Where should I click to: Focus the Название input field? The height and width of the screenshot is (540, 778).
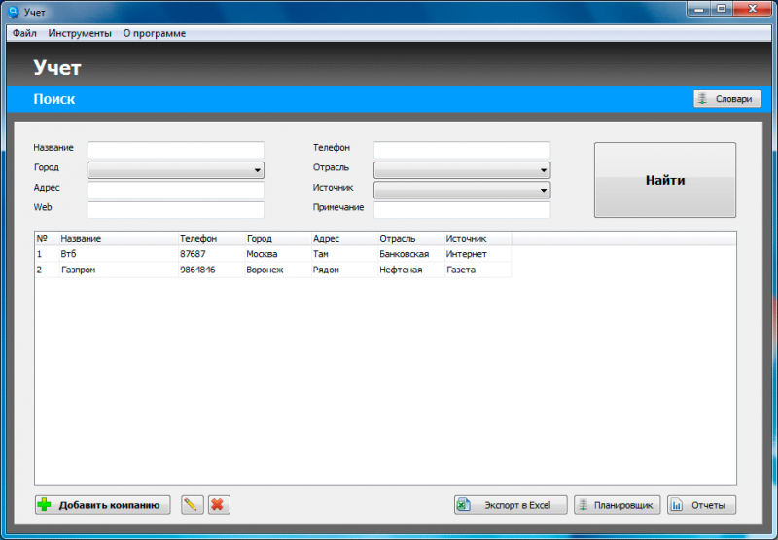pos(176,150)
